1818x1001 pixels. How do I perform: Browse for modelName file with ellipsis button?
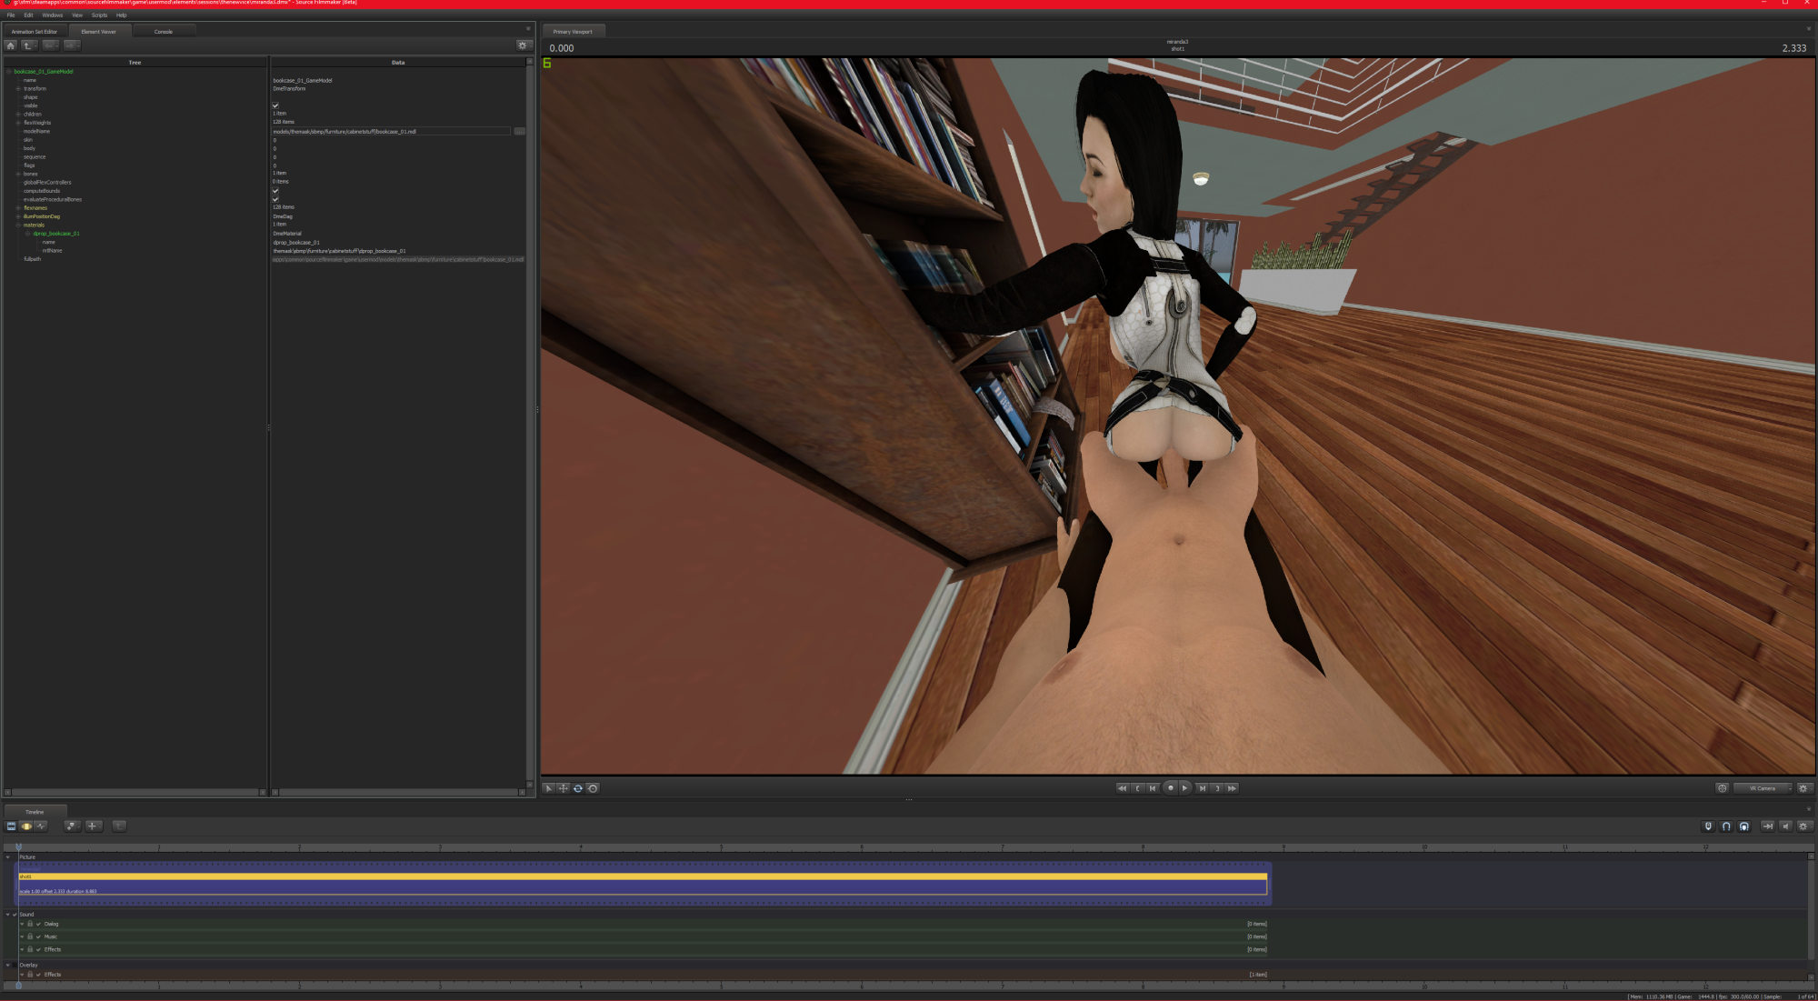[520, 132]
